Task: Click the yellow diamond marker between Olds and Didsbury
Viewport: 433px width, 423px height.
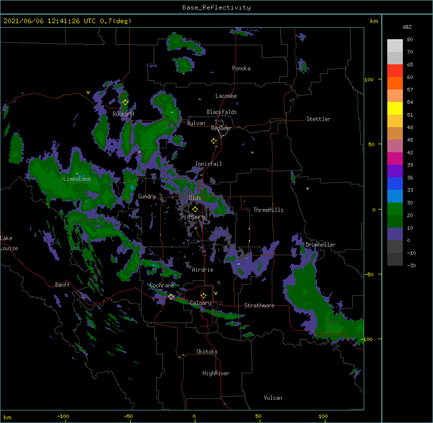Action: [195, 209]
